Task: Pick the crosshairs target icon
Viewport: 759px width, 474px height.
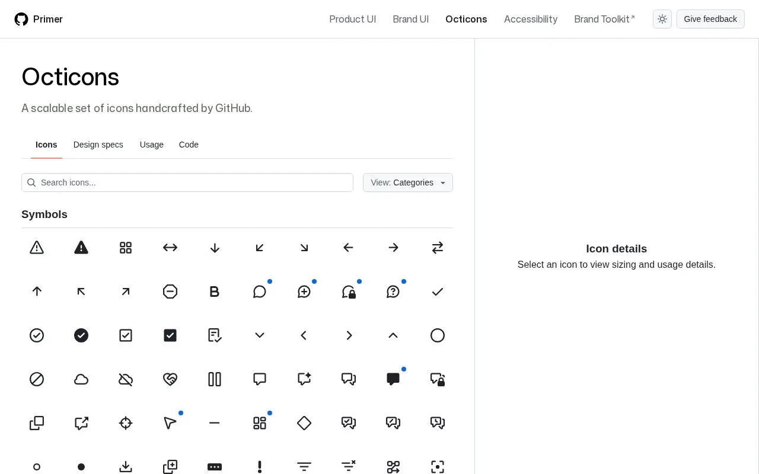Action: 126,423
